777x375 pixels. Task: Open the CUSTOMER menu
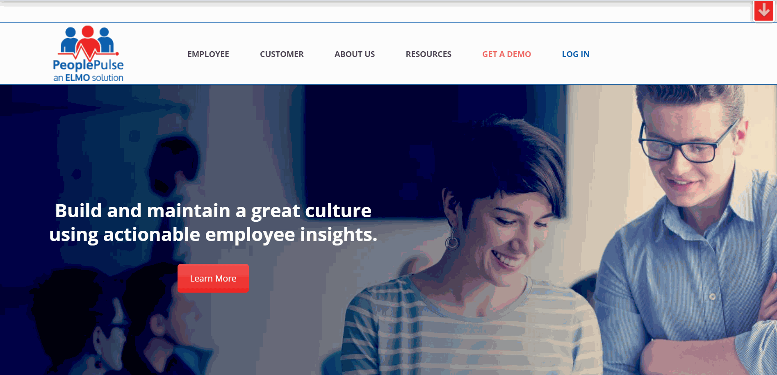point(282,54)
